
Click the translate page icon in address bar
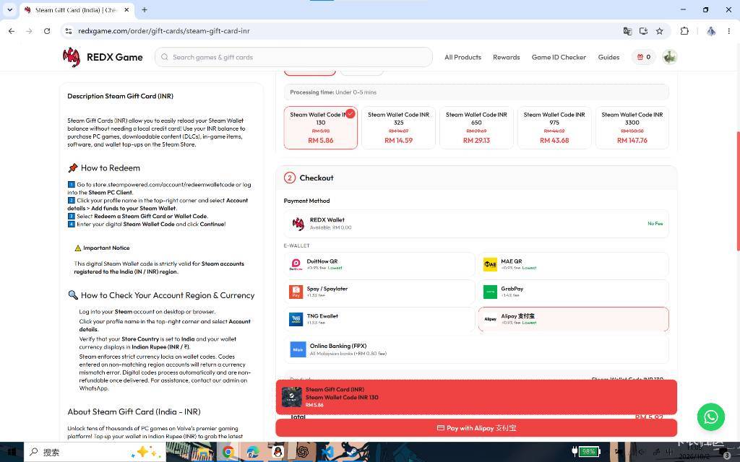pos(627,31)
